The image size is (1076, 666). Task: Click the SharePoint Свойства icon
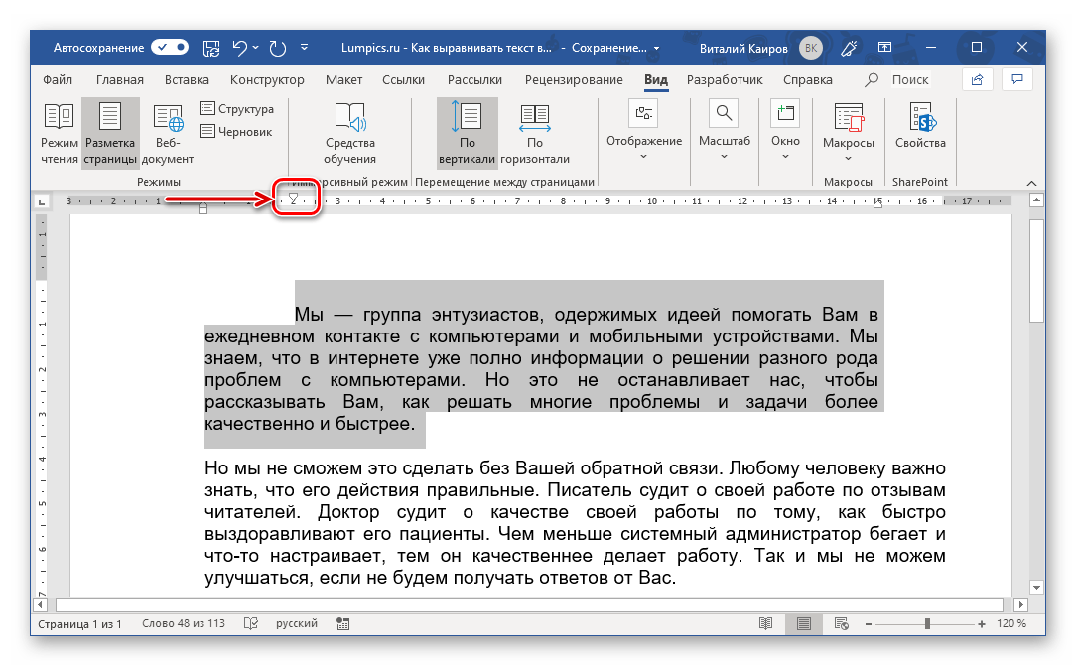[919, 127]
